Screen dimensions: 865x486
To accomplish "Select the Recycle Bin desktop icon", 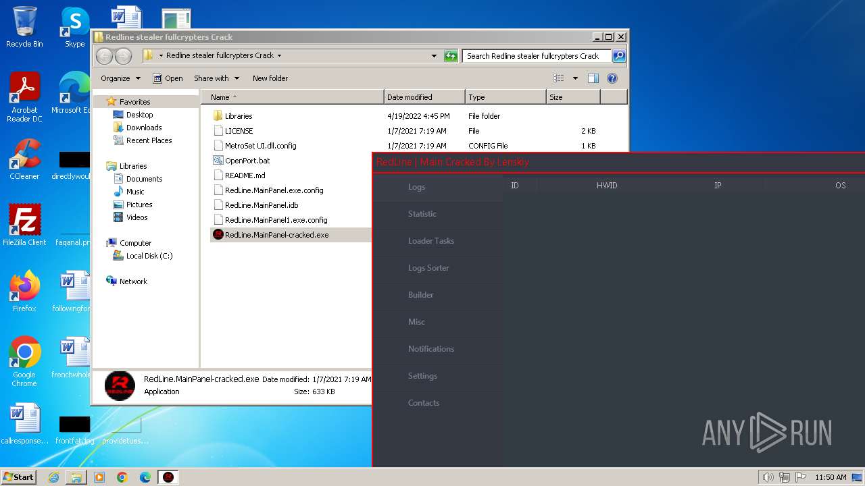I will coord(24,27).
